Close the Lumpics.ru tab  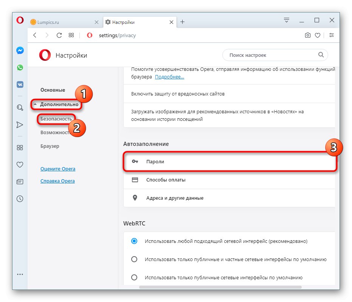[96, 22]
